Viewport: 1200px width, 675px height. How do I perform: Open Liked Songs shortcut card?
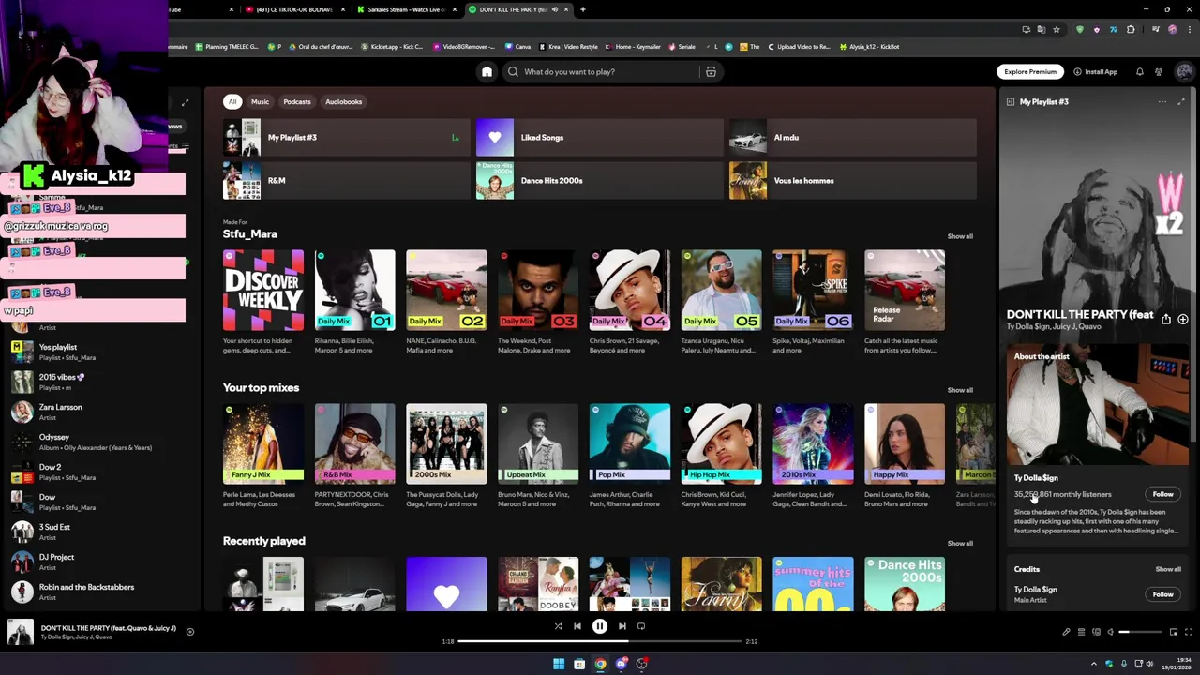click(x=600, y=138)
